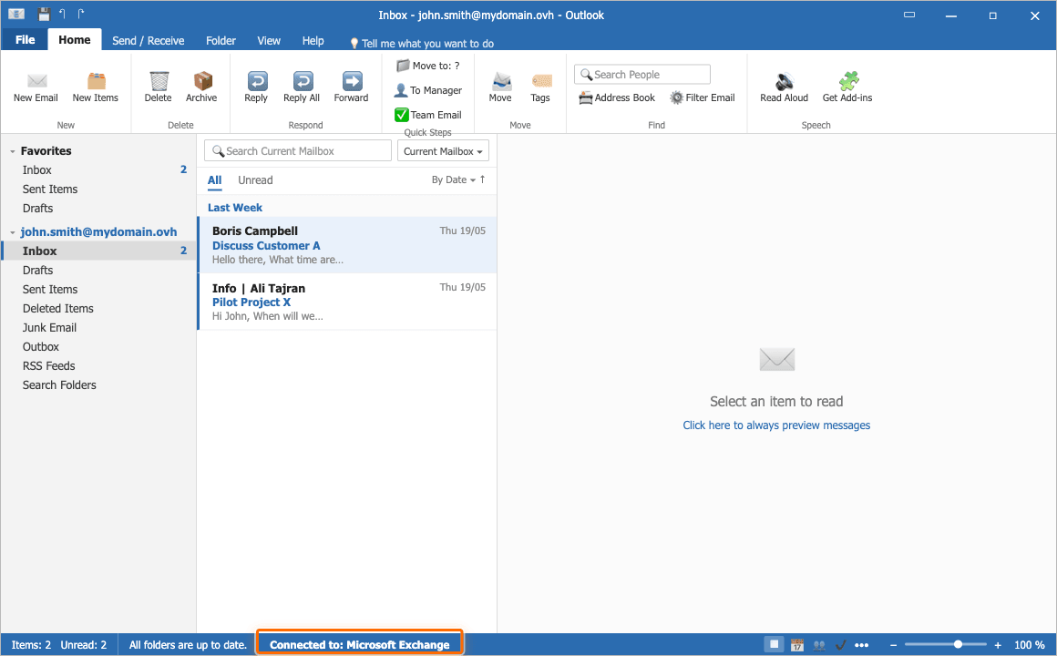Open the Filter Email options
The width and height of the screenshot is (1057, 656).
point(703,97)
